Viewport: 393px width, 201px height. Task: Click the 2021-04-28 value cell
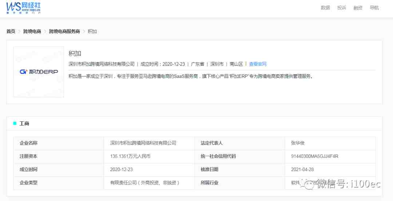click(330, 170)
